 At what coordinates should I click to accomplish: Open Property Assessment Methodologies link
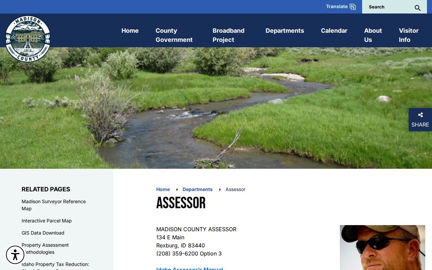(45, 248)
